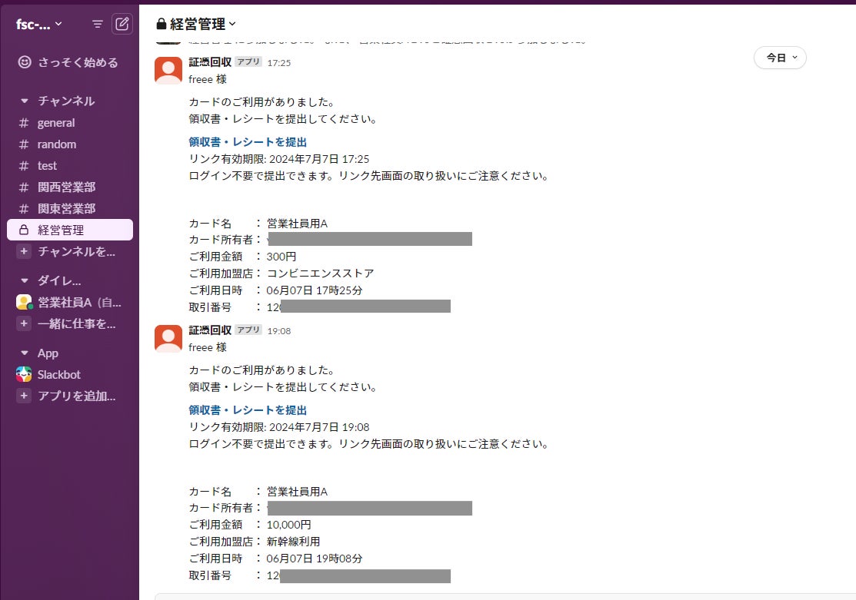Click the 19:08 message timestamp
The height and width of the screenshot is (600, 856).
tap(279, 331)
